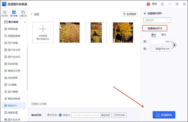188x122 pixels.
Task: Click the 昵称 username text
Action: pyautogui.click(x=154, y=4)
